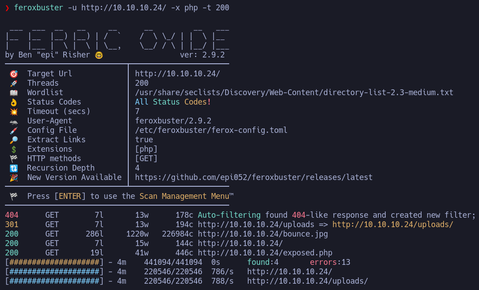Click the nerd face emoji after Risher

99,55
